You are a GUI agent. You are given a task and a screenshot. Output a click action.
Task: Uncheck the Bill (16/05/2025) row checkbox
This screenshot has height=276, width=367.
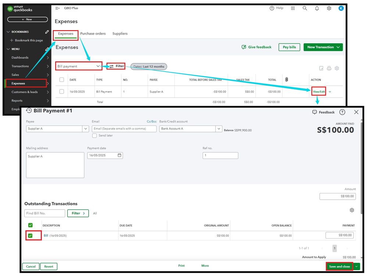pos(30,236)
